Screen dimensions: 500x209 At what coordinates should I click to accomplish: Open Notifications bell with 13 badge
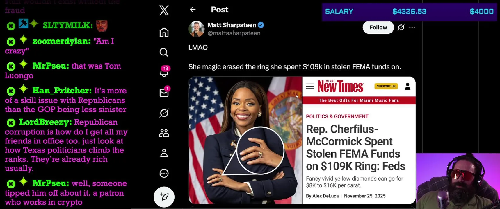pyautogui.click(x=164, y=72)
